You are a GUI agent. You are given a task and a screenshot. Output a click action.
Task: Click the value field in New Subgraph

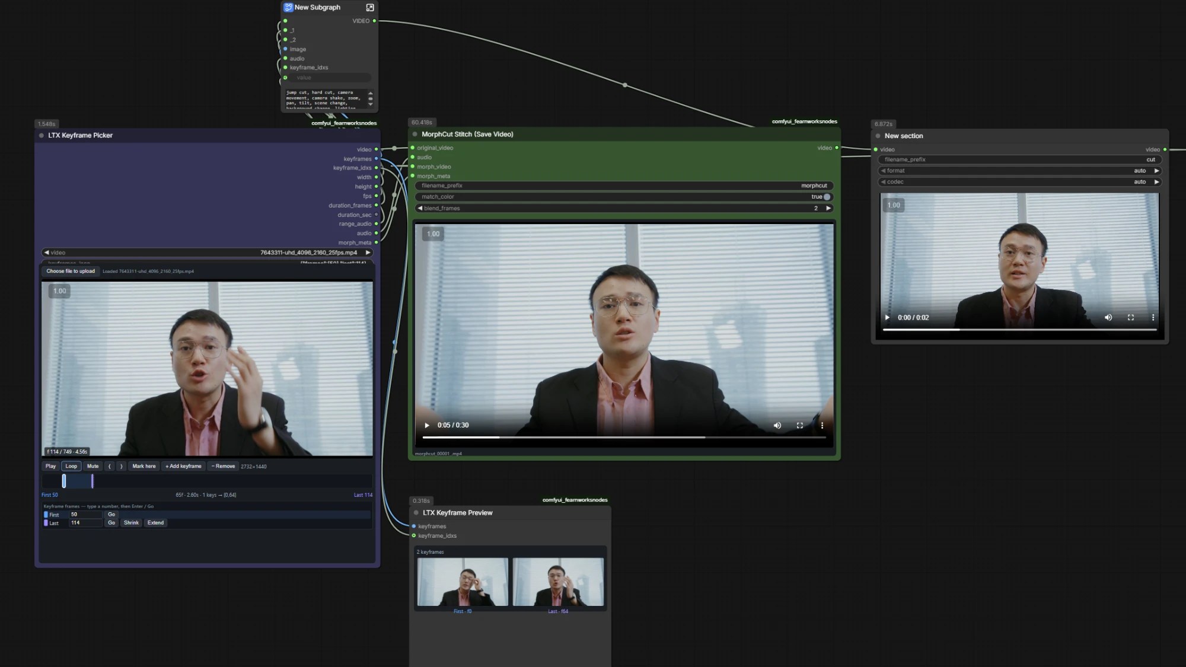pos(330,78)
